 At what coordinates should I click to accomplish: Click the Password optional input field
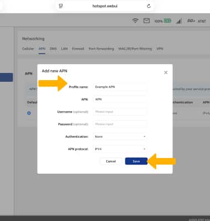pos(120,124)
